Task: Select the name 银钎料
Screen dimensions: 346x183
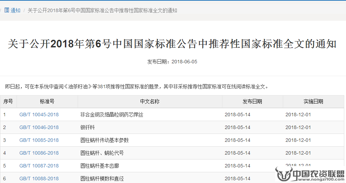Action: click(x=88, y=127)
